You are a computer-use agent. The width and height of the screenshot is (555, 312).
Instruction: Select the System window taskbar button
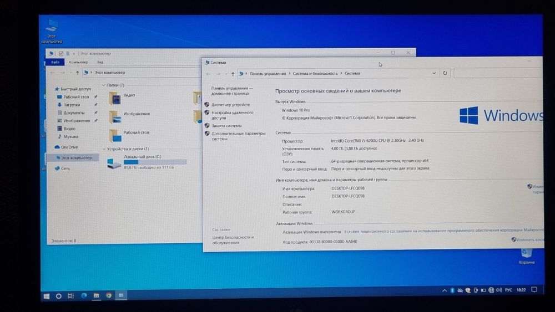tap(121, 295)
